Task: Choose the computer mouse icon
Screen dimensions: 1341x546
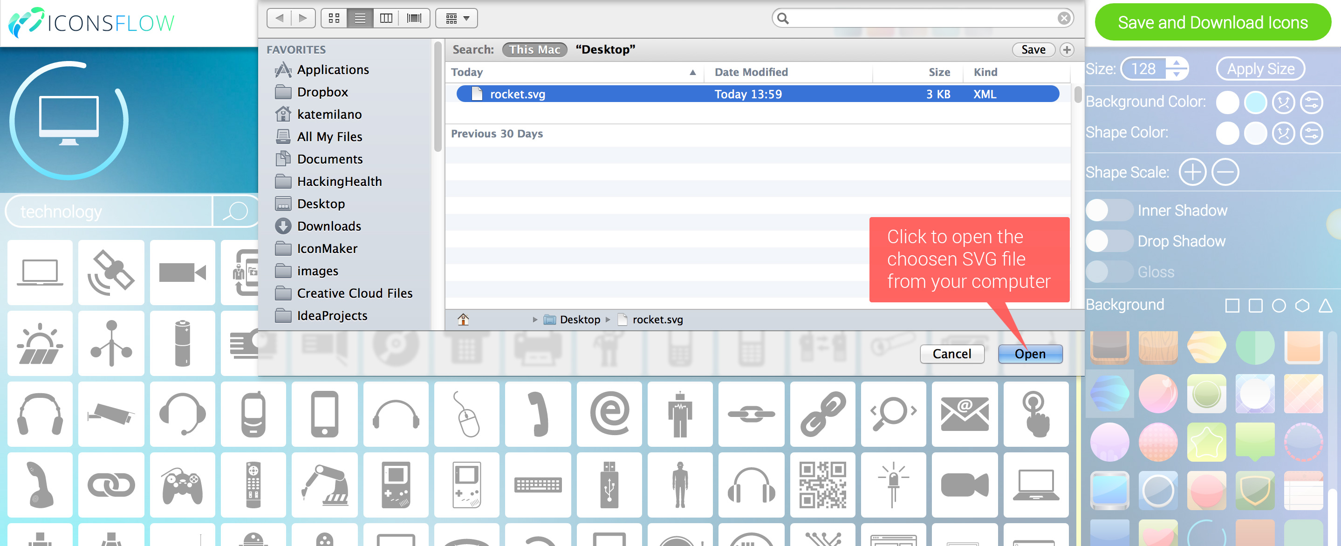Action: coord(466,414)
